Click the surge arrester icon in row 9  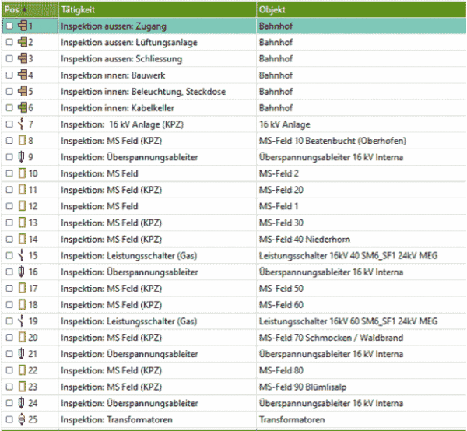tap(21, 157)
